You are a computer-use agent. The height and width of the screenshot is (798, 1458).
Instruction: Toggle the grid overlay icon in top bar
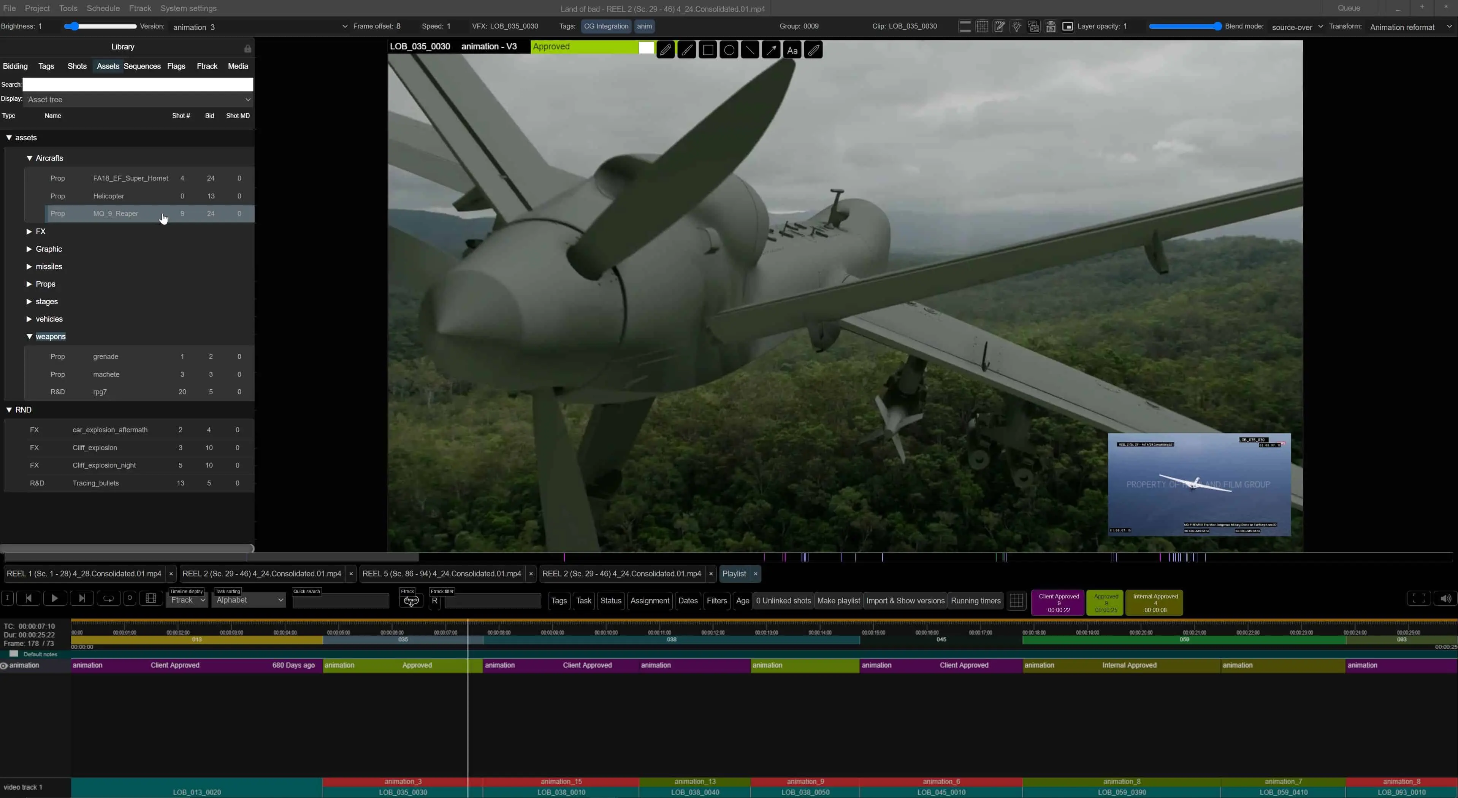(x=983, y=27)
